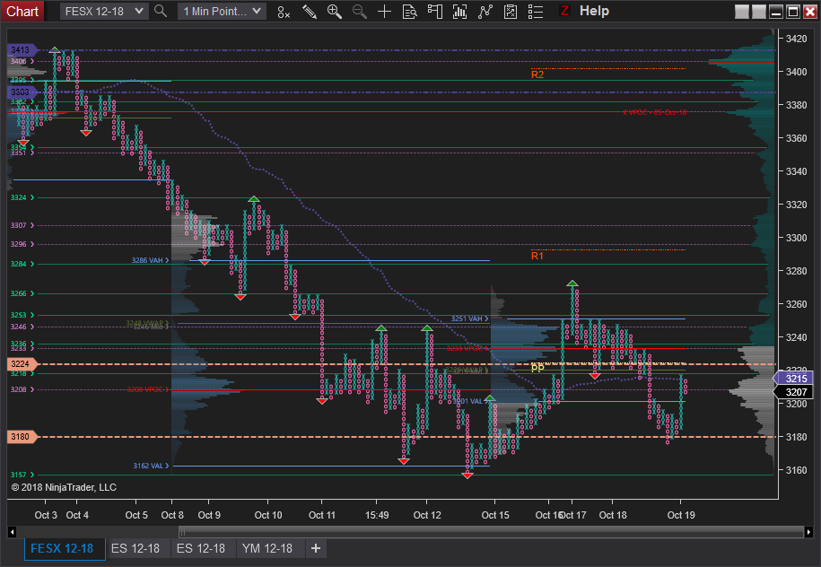
Task: Switch to the FESX 12-18 tab
Action: (65, 549)
